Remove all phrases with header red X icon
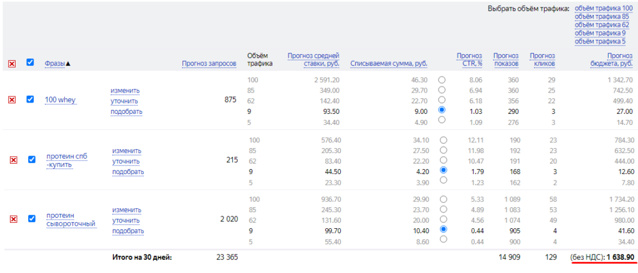 click(12, 63)
